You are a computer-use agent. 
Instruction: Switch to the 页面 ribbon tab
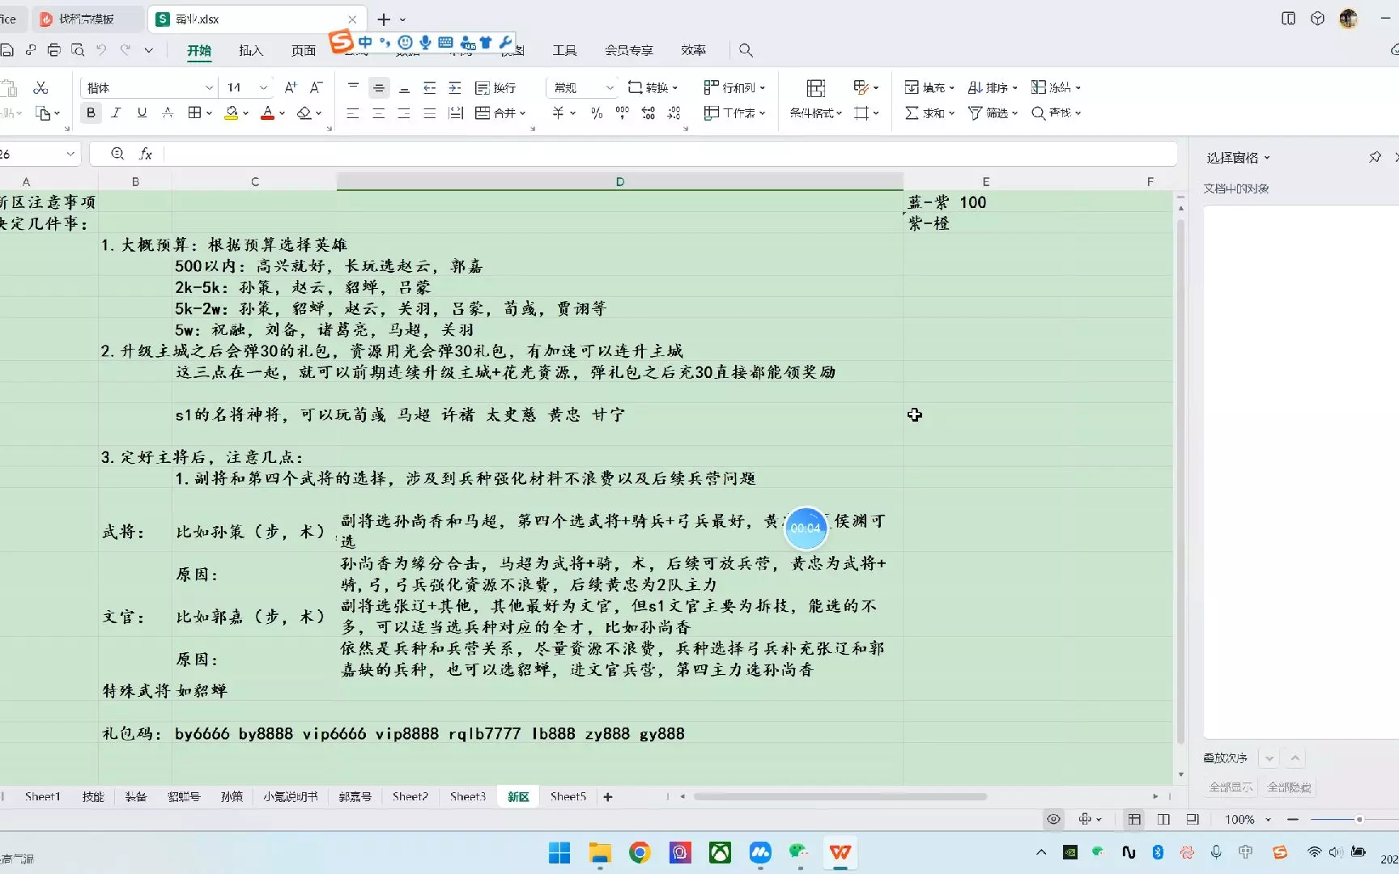[x=304, y=50]
